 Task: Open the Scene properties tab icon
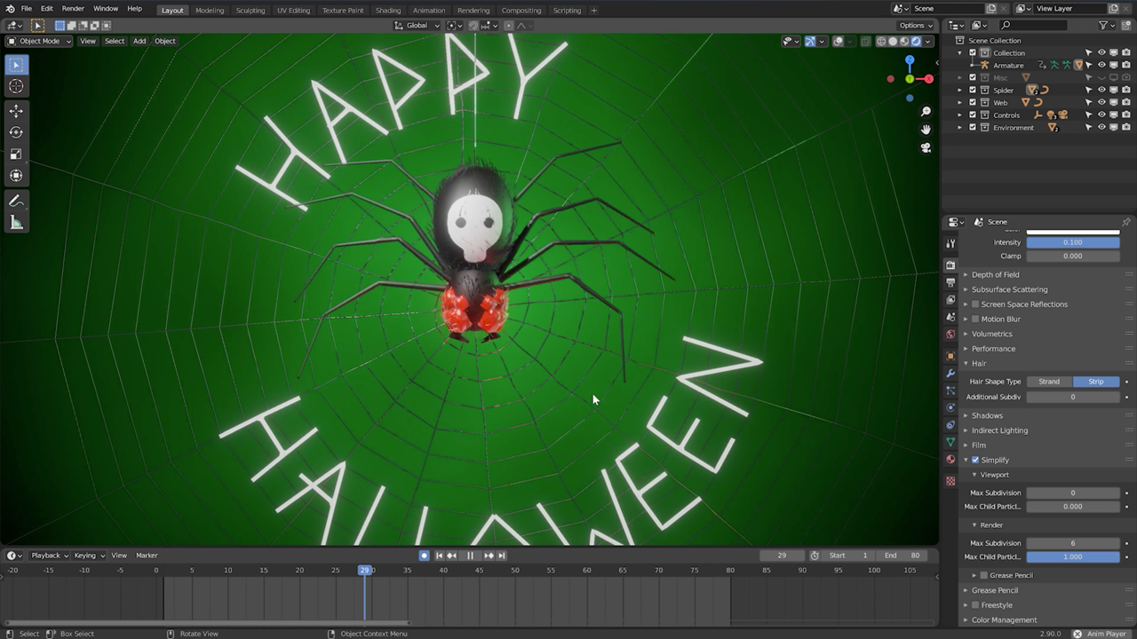950,317
